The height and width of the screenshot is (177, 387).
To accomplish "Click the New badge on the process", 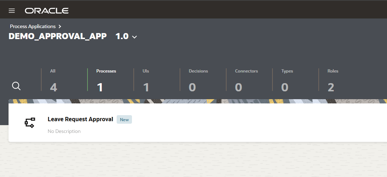I will click(x=124, y=119).
